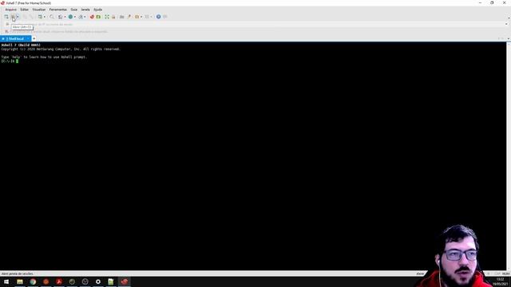This screenshot has width=511, height=287.
Task: Click the green globe icon in toolbar
Action: coord(70,17)
